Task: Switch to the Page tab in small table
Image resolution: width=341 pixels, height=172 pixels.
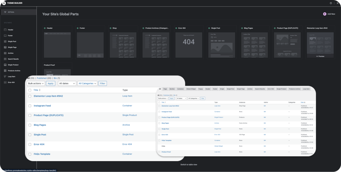Action: point(165,89)
